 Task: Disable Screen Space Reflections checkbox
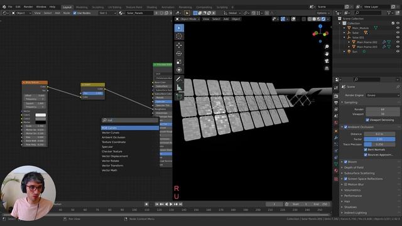345,179
